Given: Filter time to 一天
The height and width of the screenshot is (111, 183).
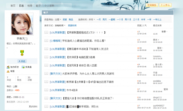Looking at the screenshot, I should [99, 19].
